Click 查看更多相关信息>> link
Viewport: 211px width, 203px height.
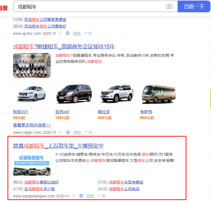point(32,125)
